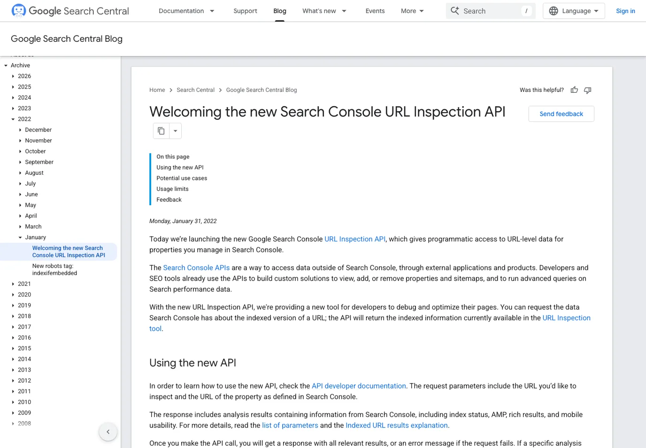Open New robots tag: indexifembedded post
The height and width of the screenshot is (448, 646).
pos(54,269)
